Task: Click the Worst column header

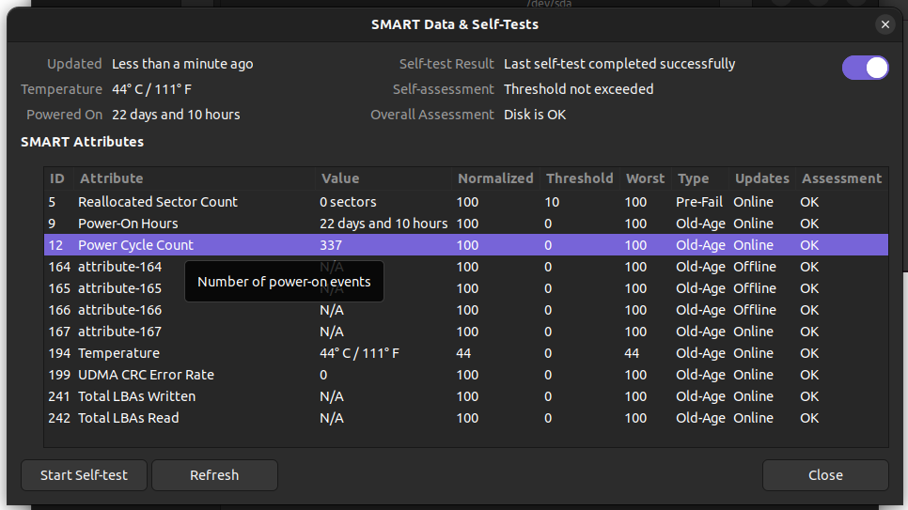Action: (x=645, y=178)
